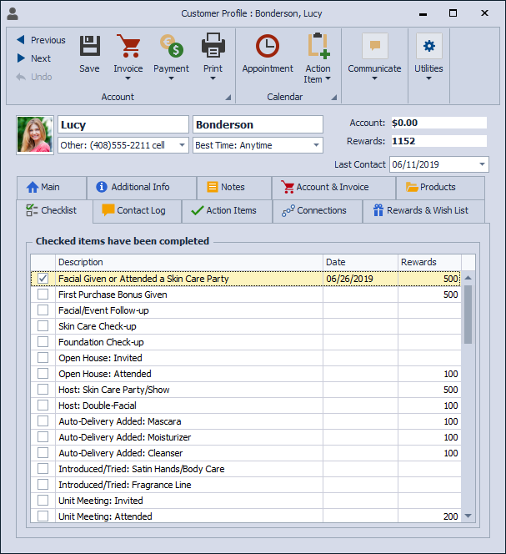Screen dimensions: 506x554
Task: Expand the Communicate dropdown arrow
Action: coord(374,78)
